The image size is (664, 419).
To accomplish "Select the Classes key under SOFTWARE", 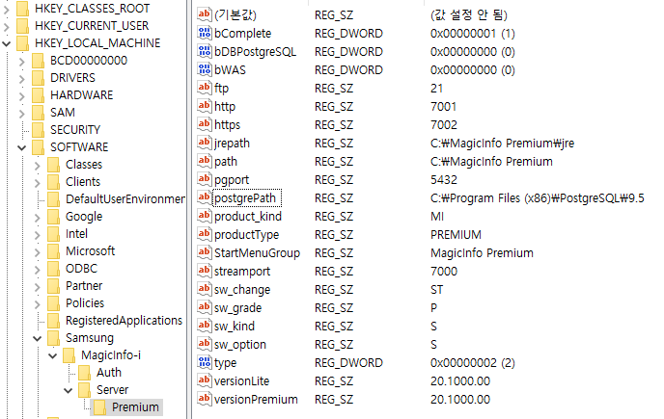I will (x=84, y=165).
